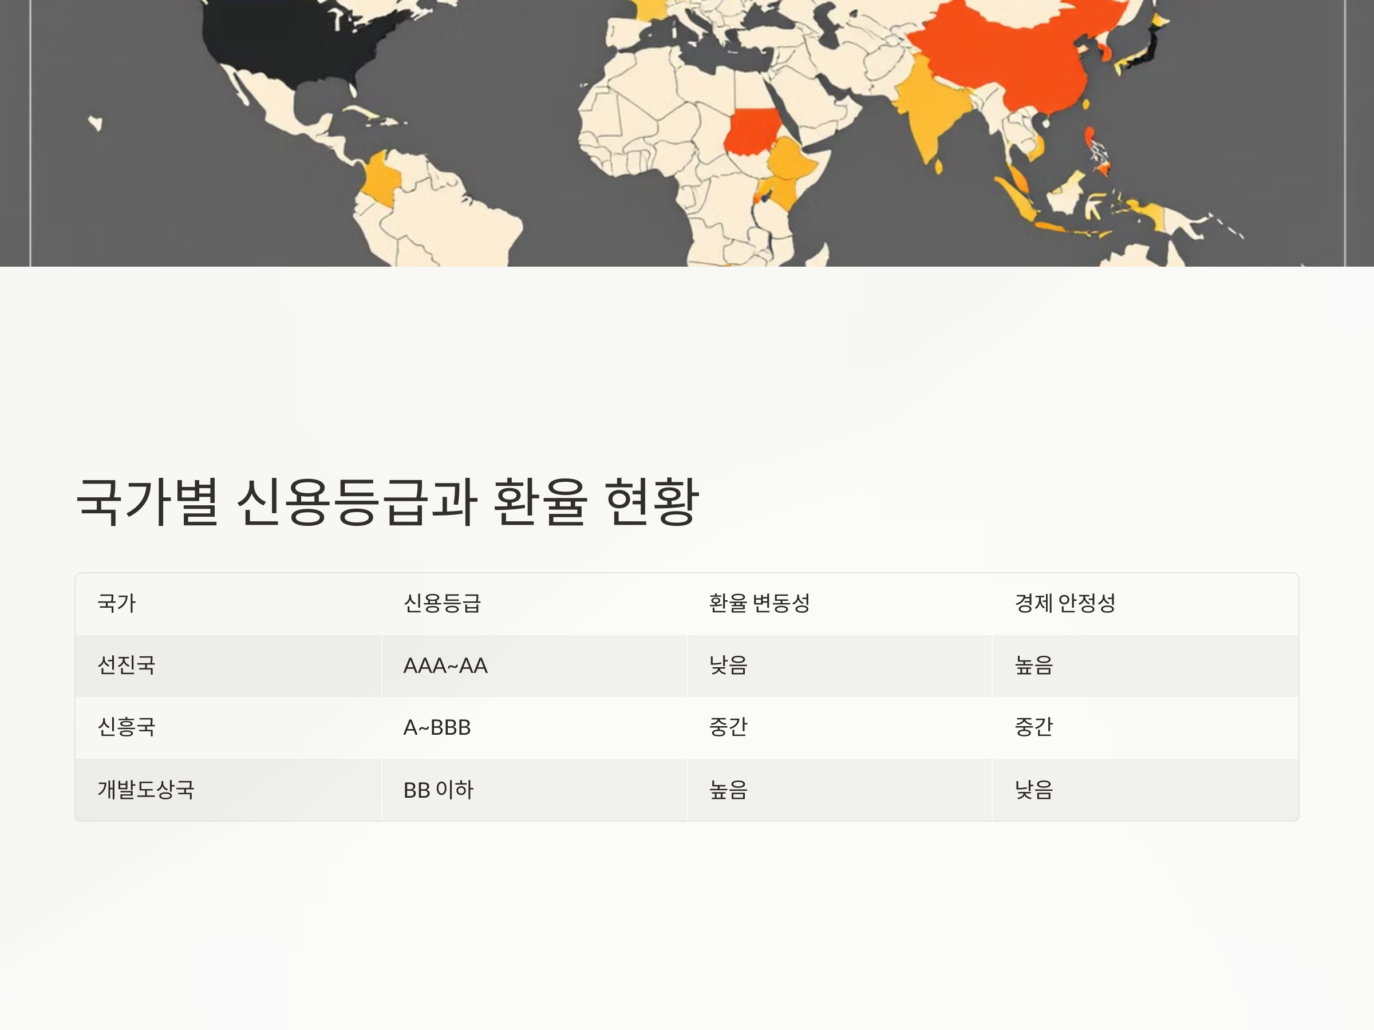Select the 신흥국 row cell
The image size is (1374, 1030).
point(127,727)
